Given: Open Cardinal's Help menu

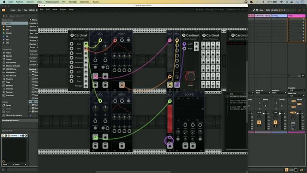Looking at the screenshot, I should pos(71,10).
